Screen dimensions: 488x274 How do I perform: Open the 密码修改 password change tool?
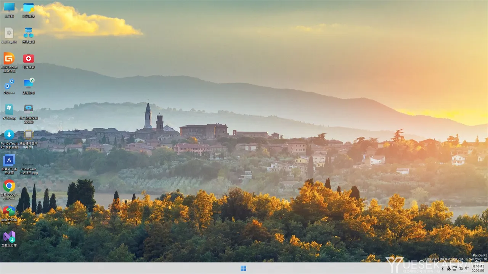pos(29,10)
